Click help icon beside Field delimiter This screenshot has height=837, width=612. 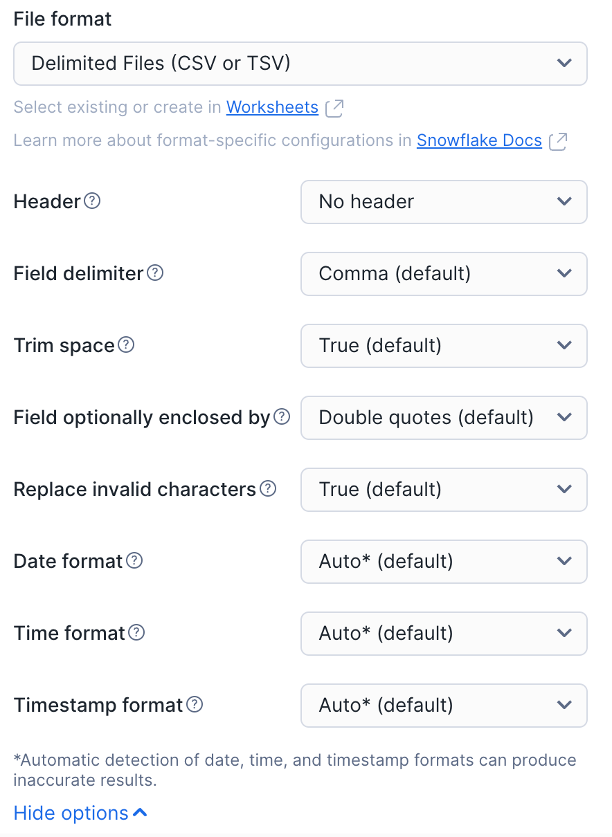[156, 273]
